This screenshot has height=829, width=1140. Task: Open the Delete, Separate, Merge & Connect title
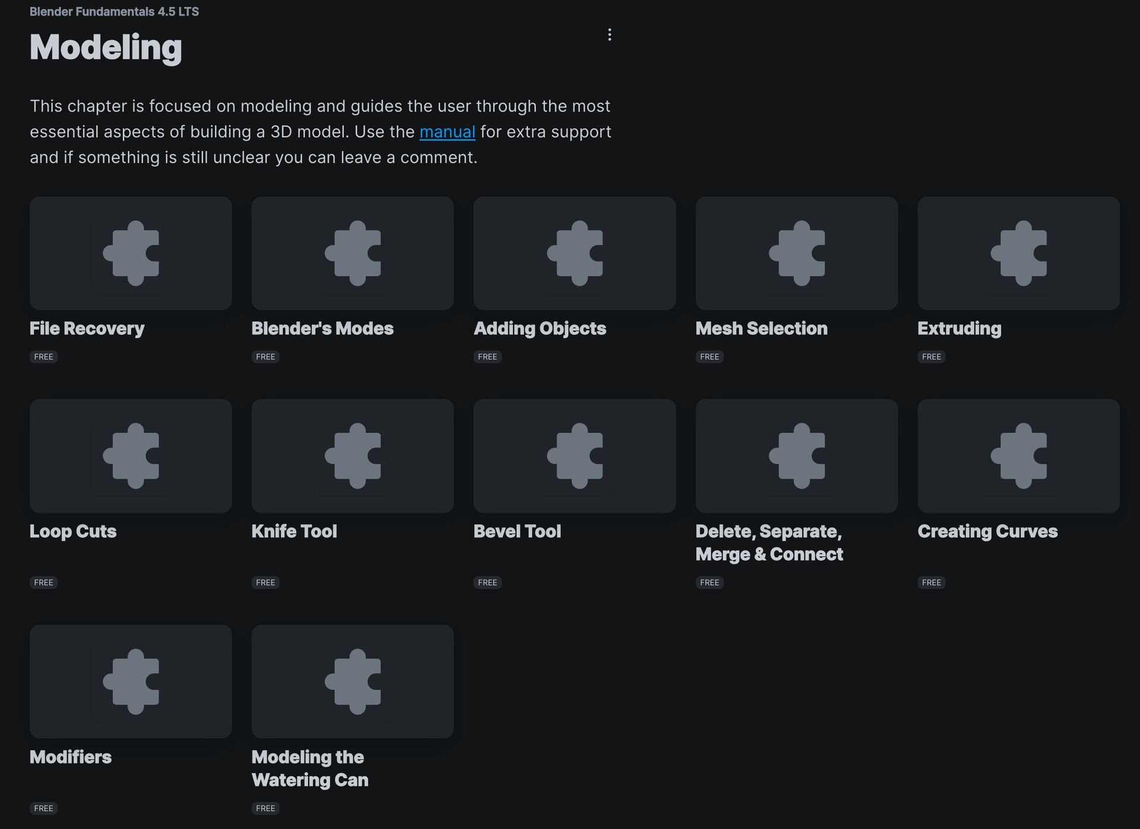point(769,542)
